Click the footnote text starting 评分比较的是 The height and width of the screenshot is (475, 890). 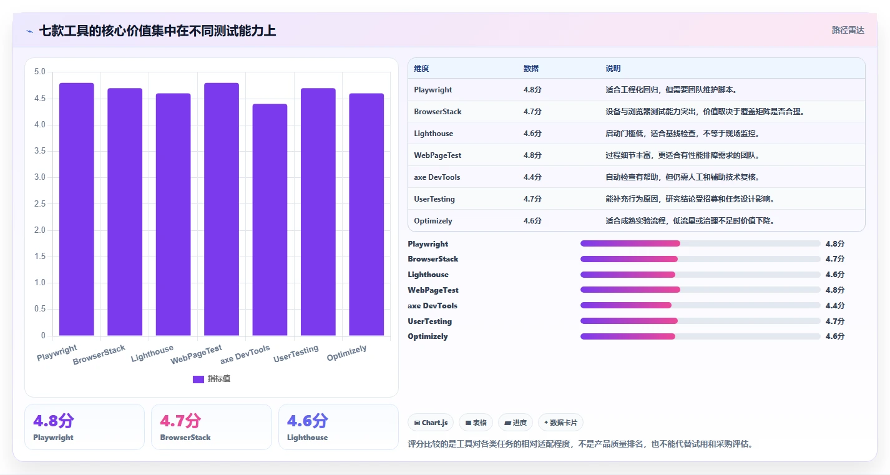coord(580,444)
